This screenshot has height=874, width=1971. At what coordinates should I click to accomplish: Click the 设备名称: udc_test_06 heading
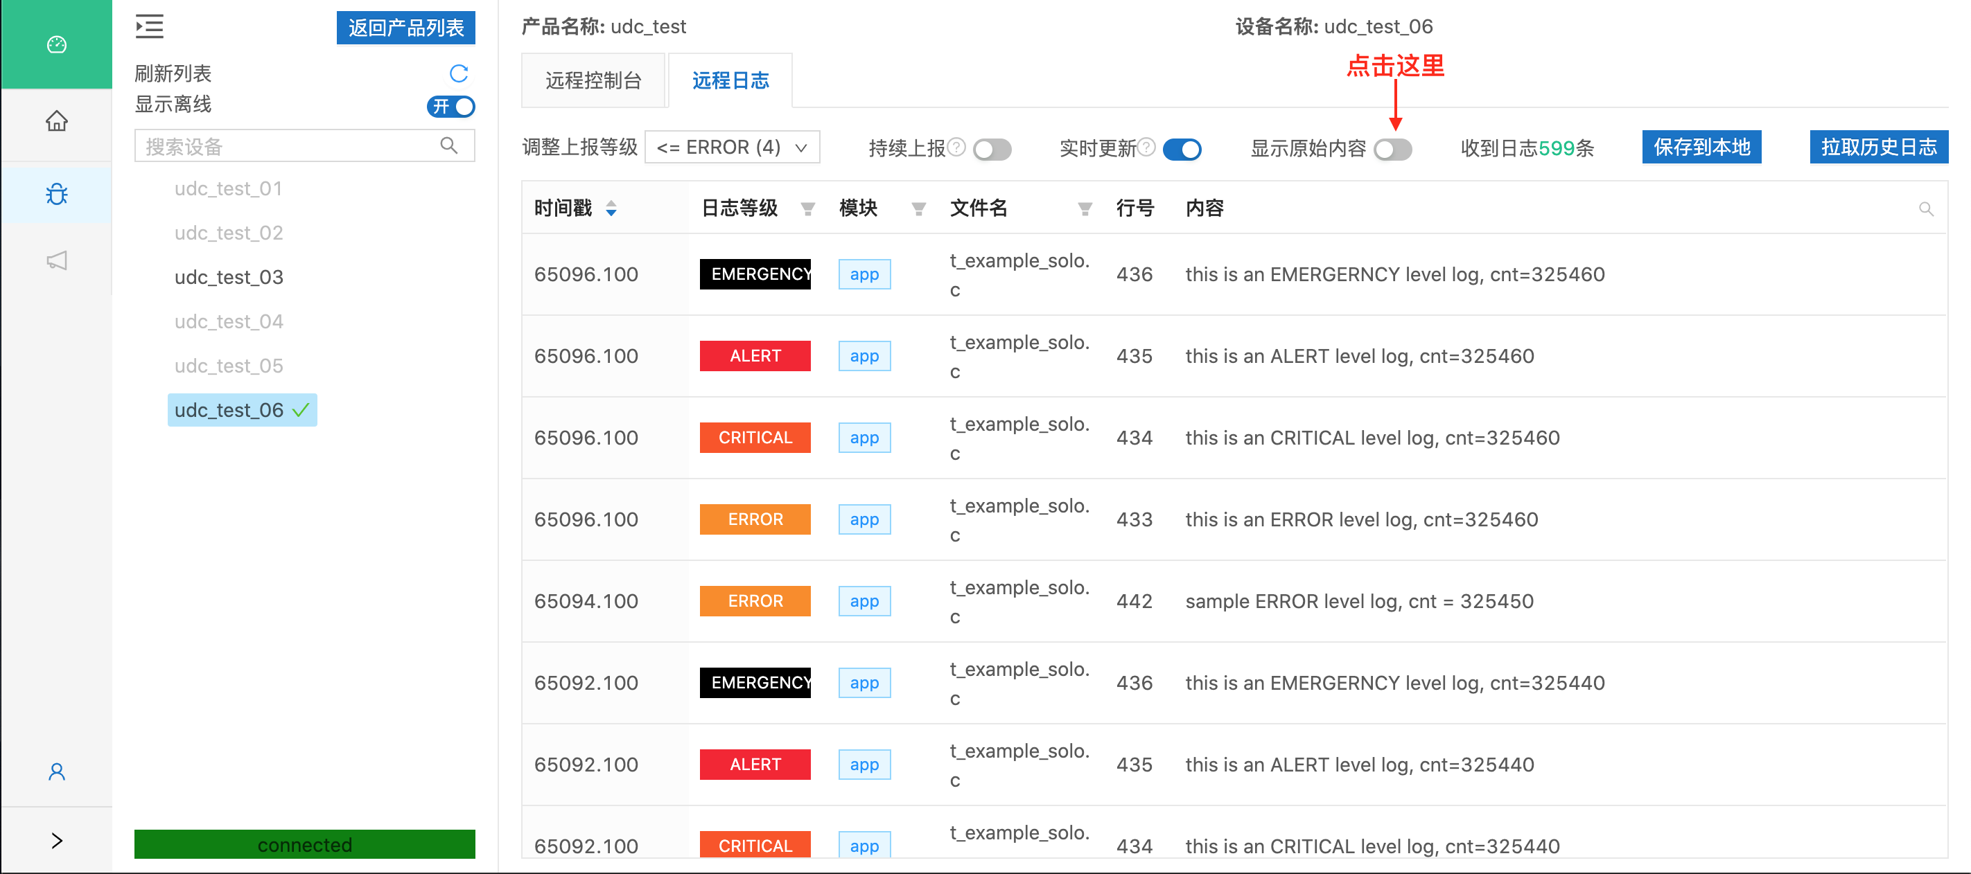pyautogui.click(x=1333, y=27)
